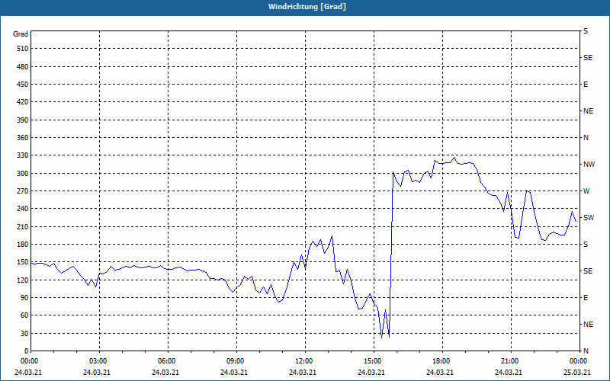Click the N compass label level with 360
Viewport: 610px width, 381px height.
586,138
